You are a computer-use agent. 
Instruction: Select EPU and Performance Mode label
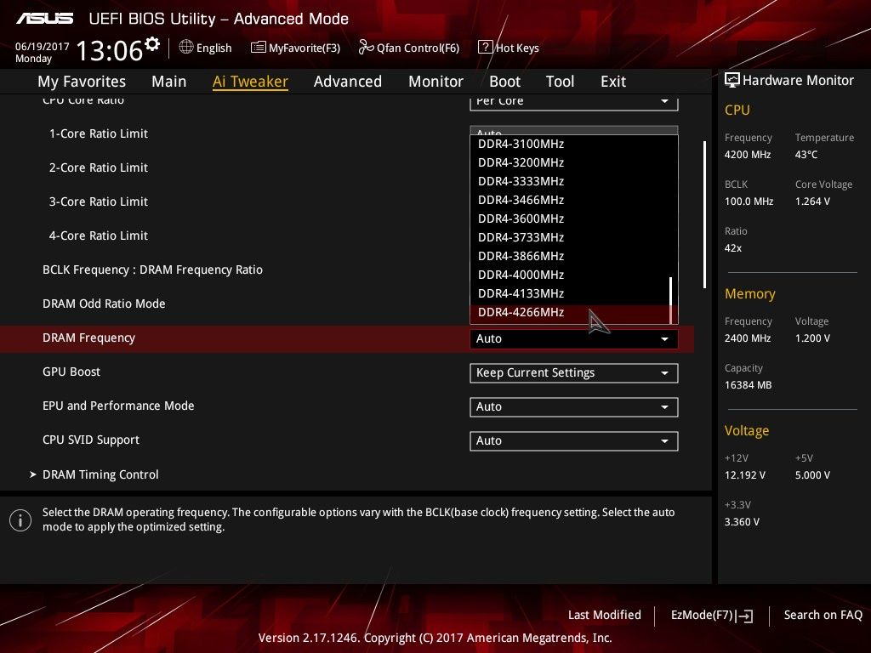coord(118,406)
